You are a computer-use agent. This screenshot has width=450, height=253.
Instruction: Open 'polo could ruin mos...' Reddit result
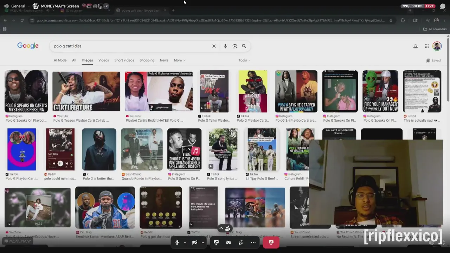60,179
